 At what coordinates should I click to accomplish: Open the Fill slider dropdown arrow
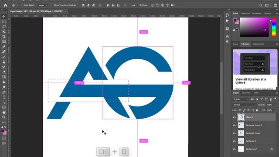click(275, 110)
